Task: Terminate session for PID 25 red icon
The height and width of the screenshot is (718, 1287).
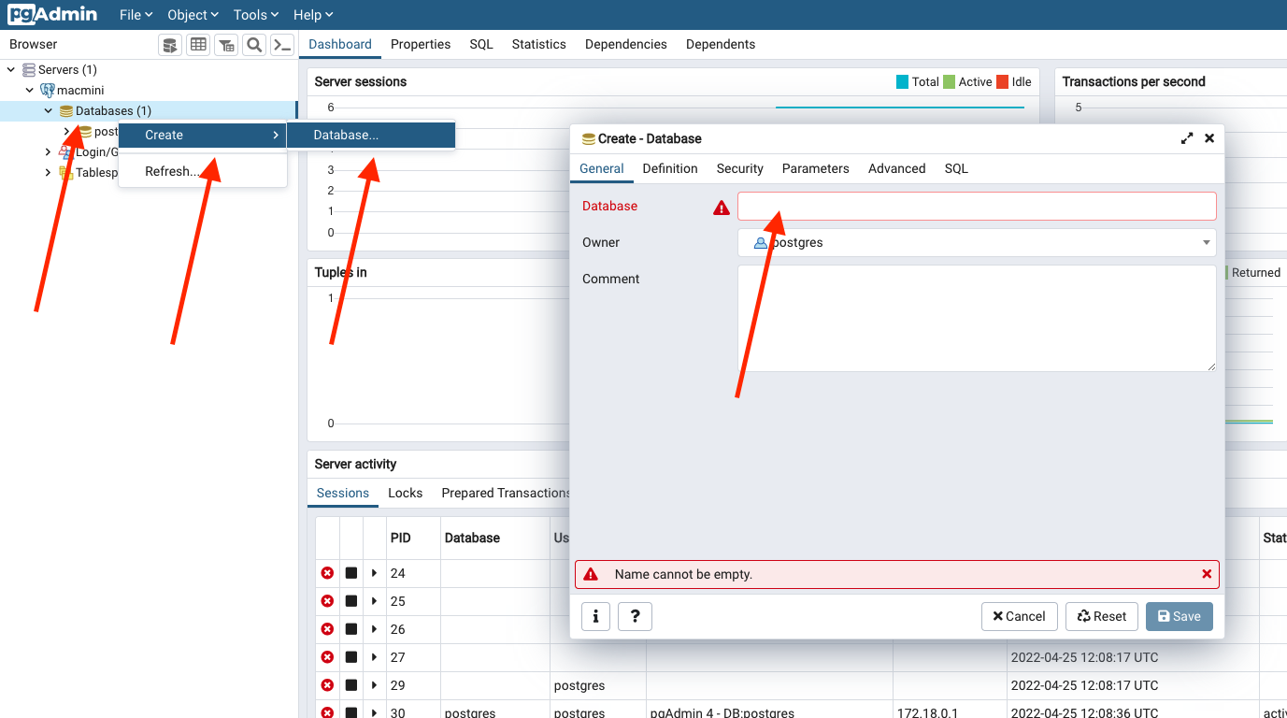Action: (327, 601)
